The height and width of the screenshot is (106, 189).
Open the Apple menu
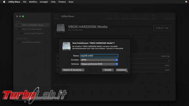(x=4, y=2)
